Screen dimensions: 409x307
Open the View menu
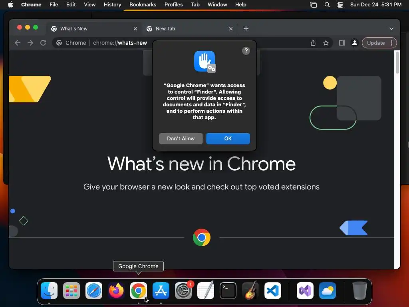(90, 5)
